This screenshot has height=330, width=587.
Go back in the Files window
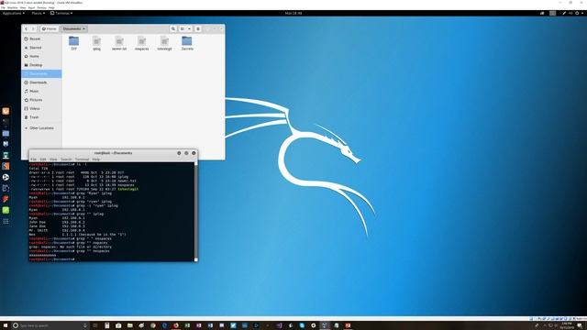point(26,28)
